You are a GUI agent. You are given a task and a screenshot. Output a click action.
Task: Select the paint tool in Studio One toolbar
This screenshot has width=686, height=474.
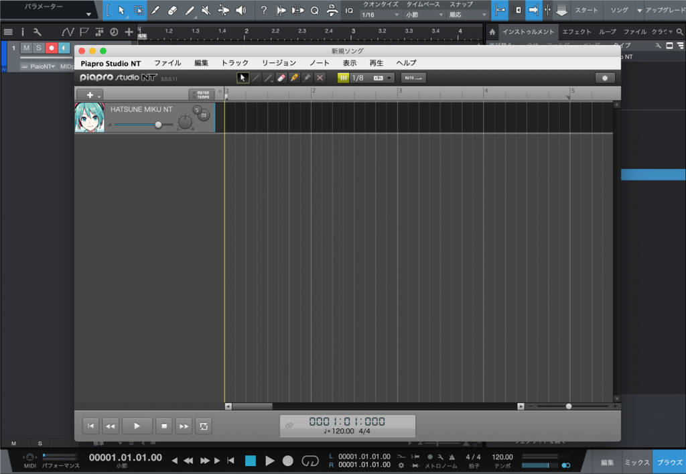click(190, 11)
